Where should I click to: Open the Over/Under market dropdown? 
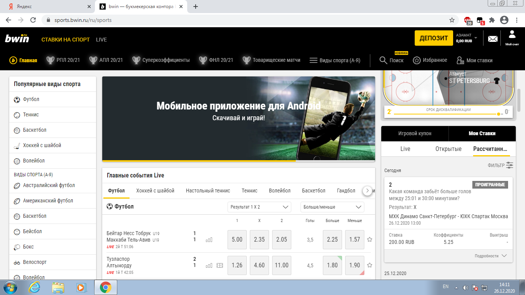(332, 207)
